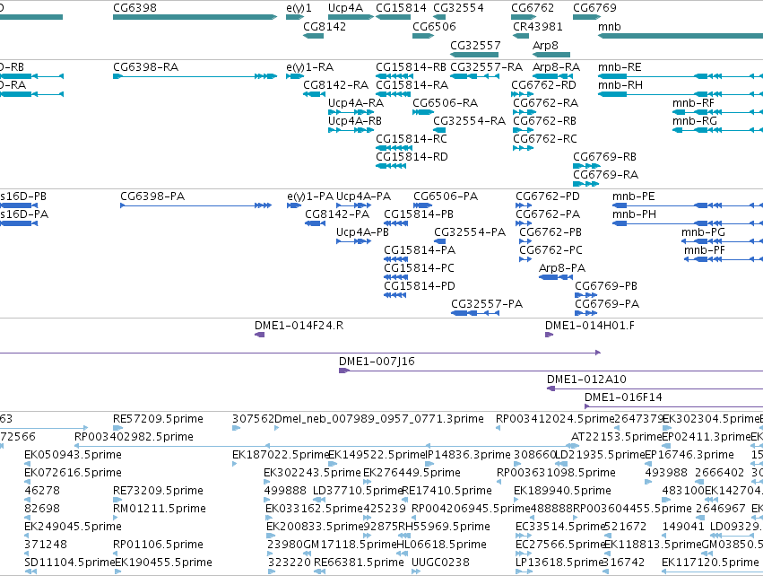Screen dimensions: 763x576
Task: Select transcript mnb-RF
Action: pyautogui.click(x=718, y=112)
